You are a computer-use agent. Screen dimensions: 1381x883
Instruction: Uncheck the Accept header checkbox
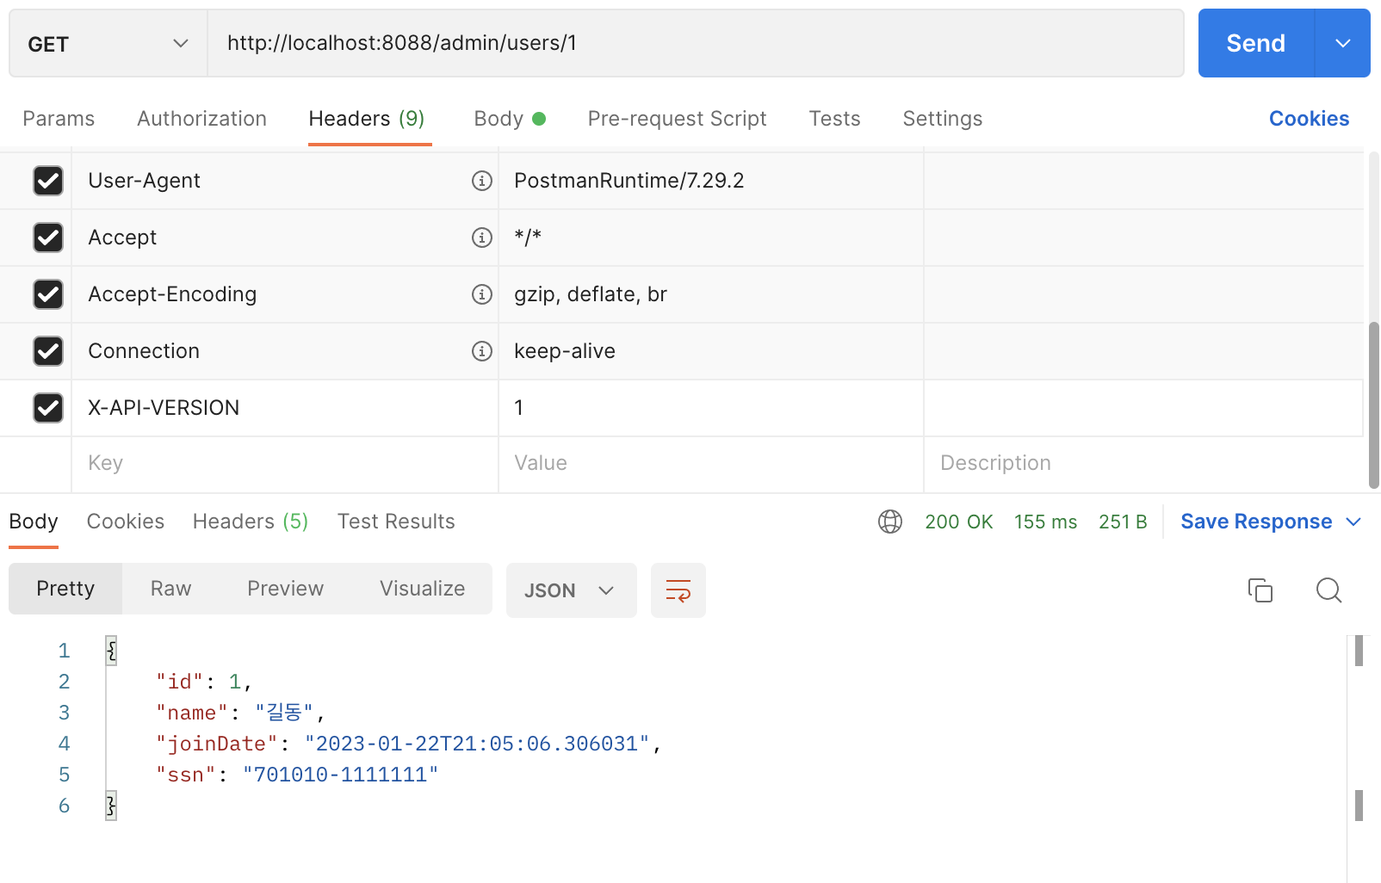(48, 238)
